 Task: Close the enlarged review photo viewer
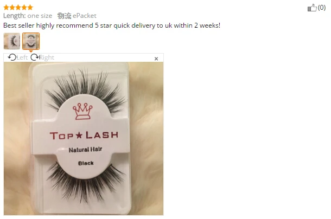[156, 59]
